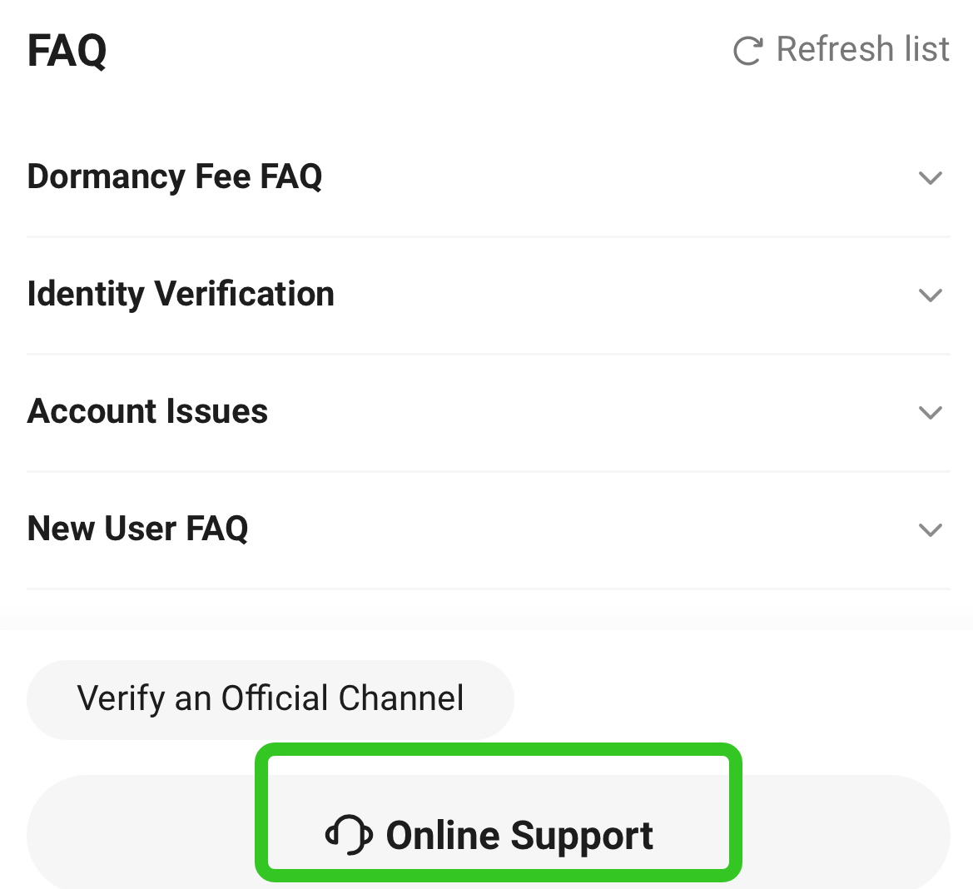Click the headset icon beside Online Support

pos(349,835)
